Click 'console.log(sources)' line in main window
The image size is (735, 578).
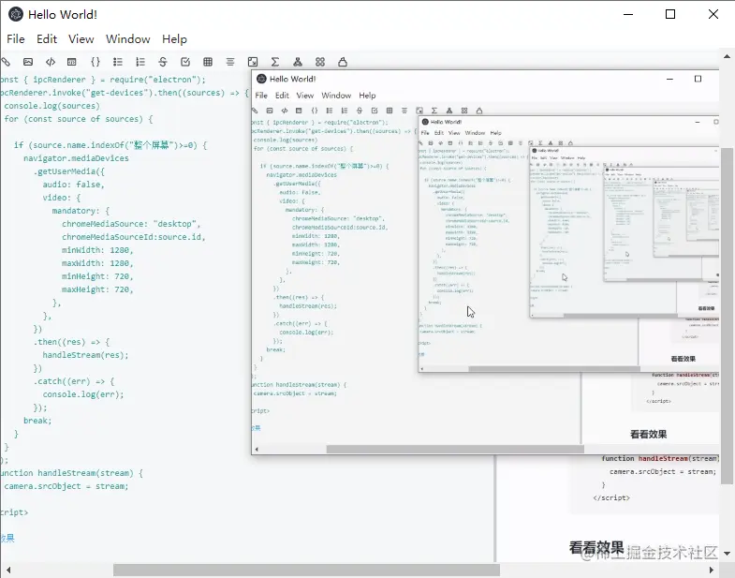(51, 106)
